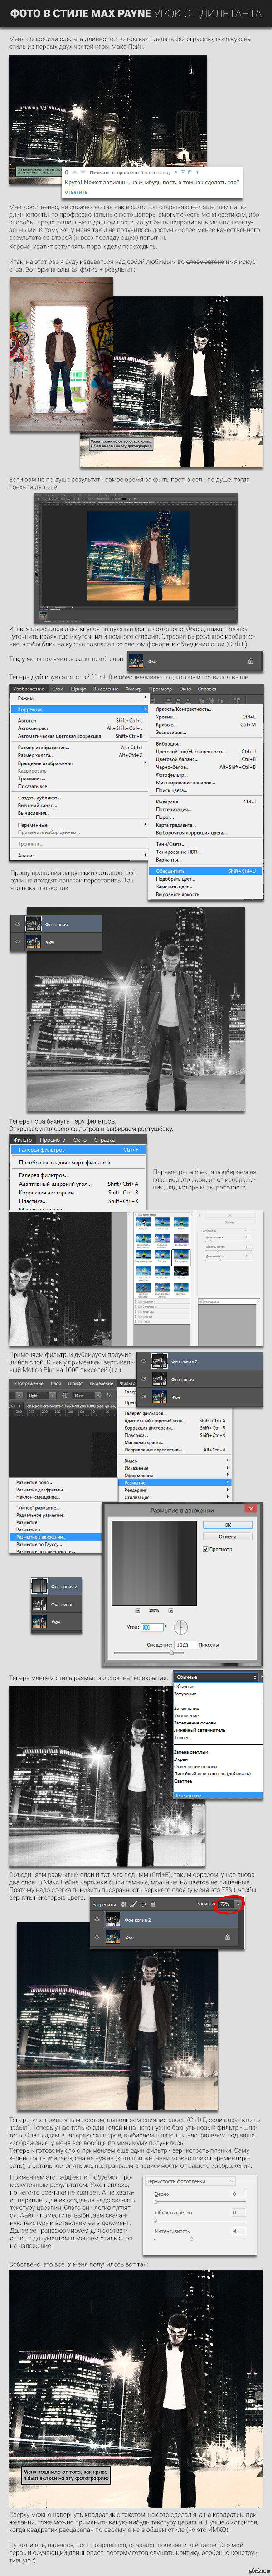Choose Черно-белое... adjustment item
The height and width of the screenshot is (2576, 272).
(205, 767)
